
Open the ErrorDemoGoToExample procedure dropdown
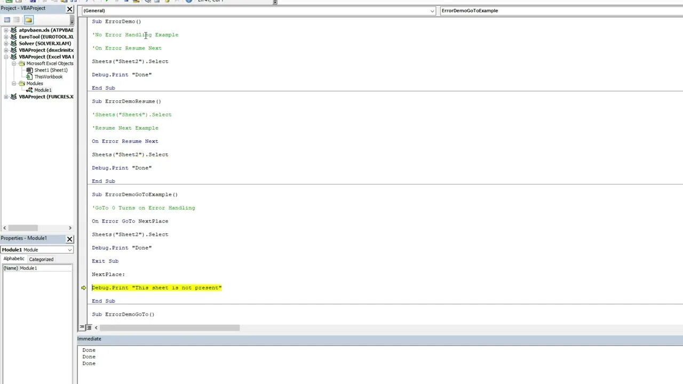pyautogui.click(x=561, y=11)
